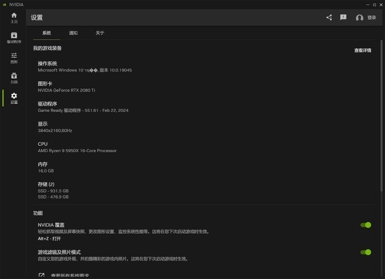Viewport: 385px width, 279px height.
Task: Switch to the 系统 tab
Action: point(46,33)
